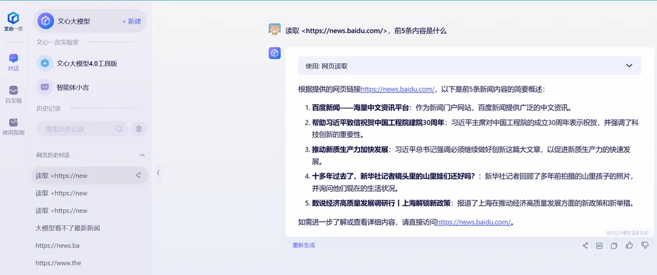Delete history with the trash icon
This screenshot has height=275, width=657.
coord(139,129)
